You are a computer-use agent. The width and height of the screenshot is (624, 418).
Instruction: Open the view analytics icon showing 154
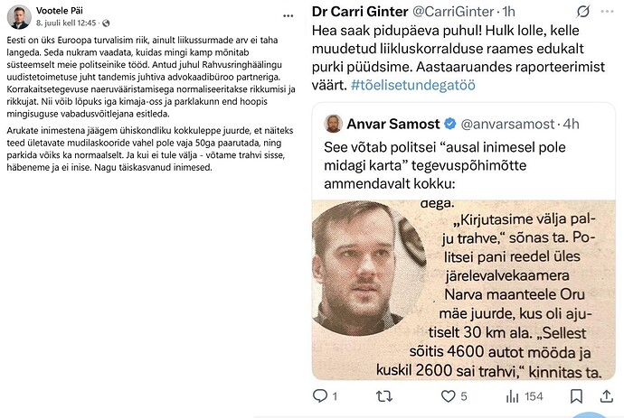tap(512, 396)
